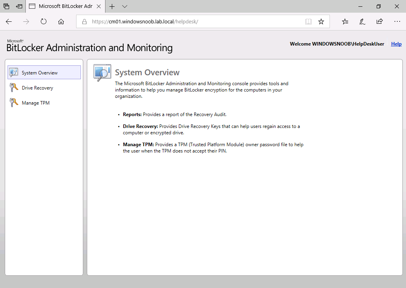Click the Share page icon
The image size is (406, 288).
point(379,21)
